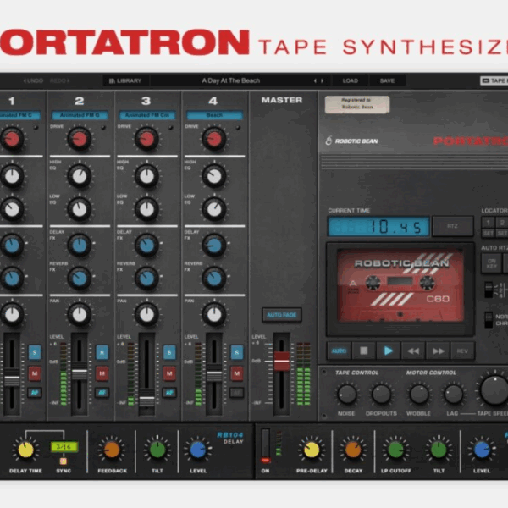The height and width of the screenshot is (508, 508).
Task: Click the Dropouts knob
Action: 381,395
